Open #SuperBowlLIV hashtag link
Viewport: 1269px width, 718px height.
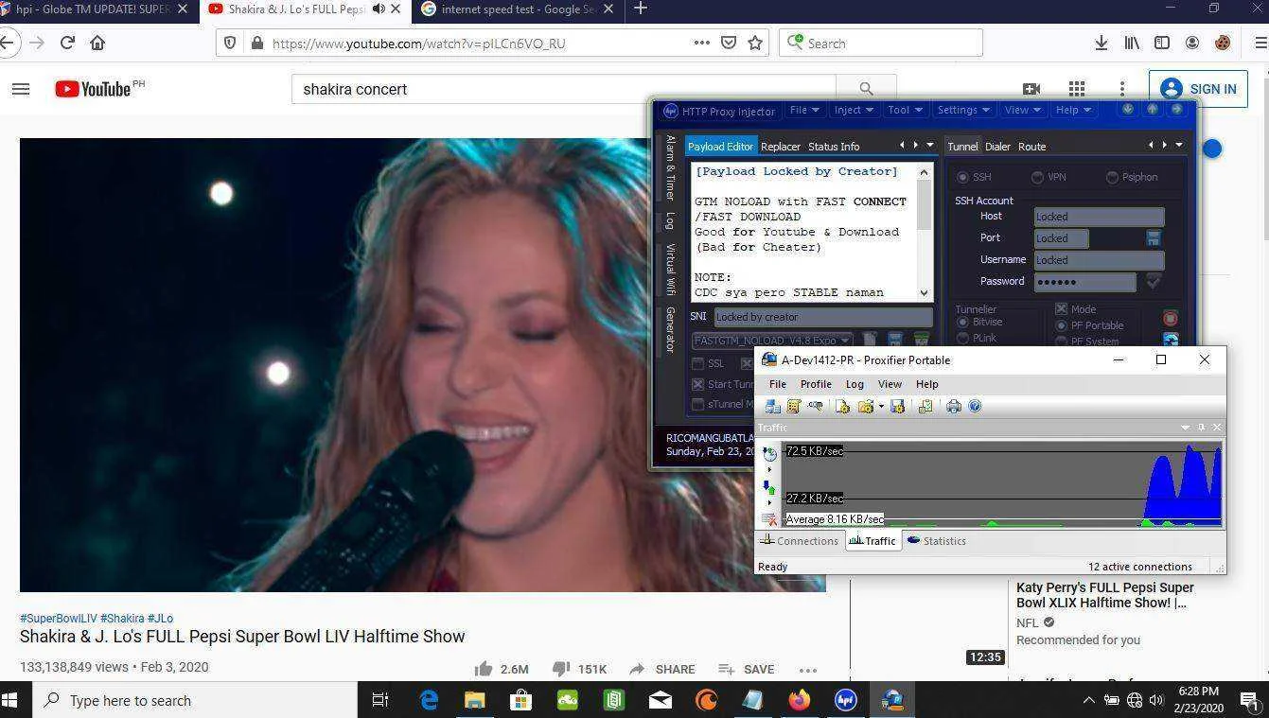(x=58, y=618)
